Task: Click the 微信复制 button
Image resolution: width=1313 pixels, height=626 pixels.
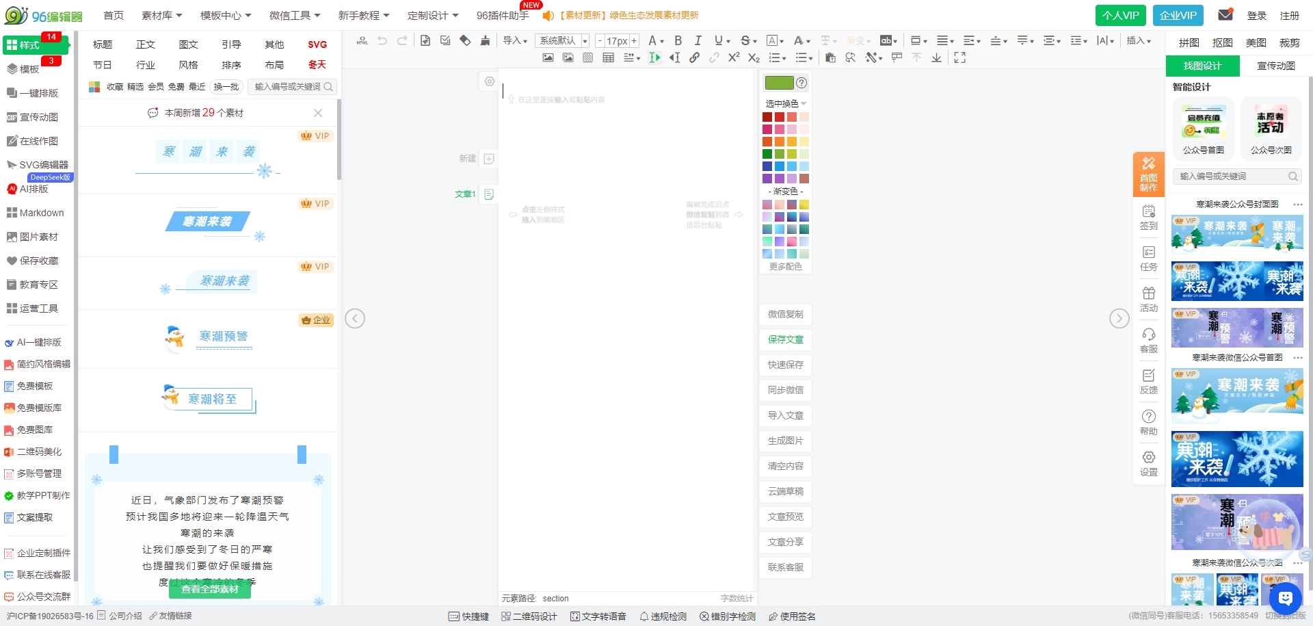Action: point(786,314)
